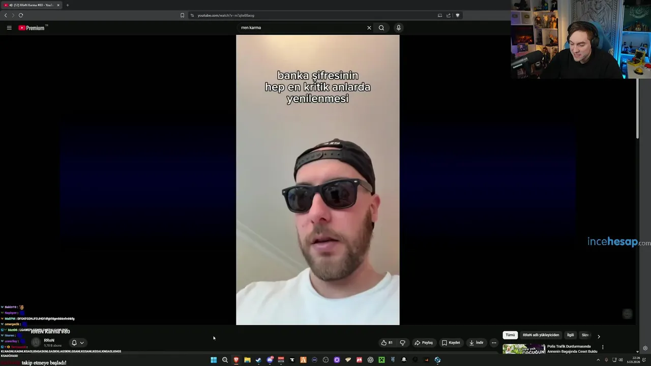651x366 pixels.
Task: Select the Tümü filter chip
Action: [510, 335]
